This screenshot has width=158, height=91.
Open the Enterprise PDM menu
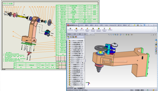point(113,25)
